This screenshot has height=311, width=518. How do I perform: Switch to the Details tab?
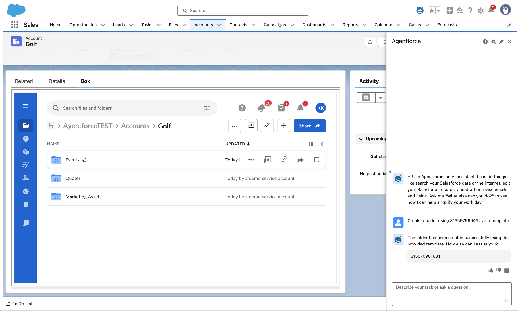click(x=57, y=81)
